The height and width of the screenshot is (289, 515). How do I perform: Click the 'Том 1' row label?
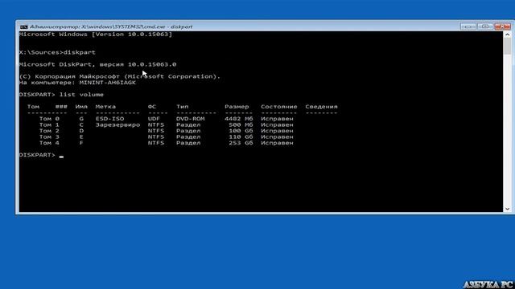pyautogui.click(x=49, y=125)
